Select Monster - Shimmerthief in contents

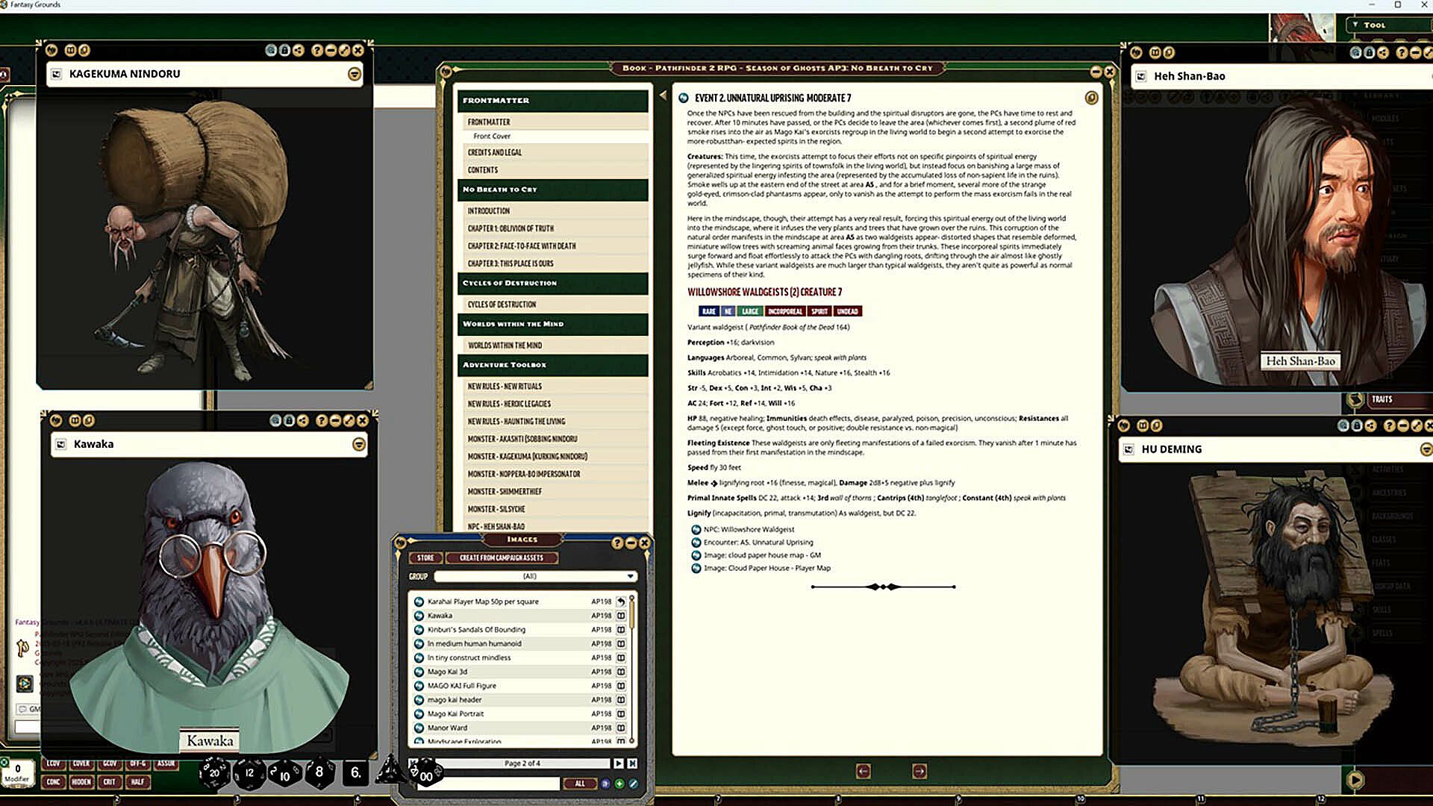[x=505, y=492]
